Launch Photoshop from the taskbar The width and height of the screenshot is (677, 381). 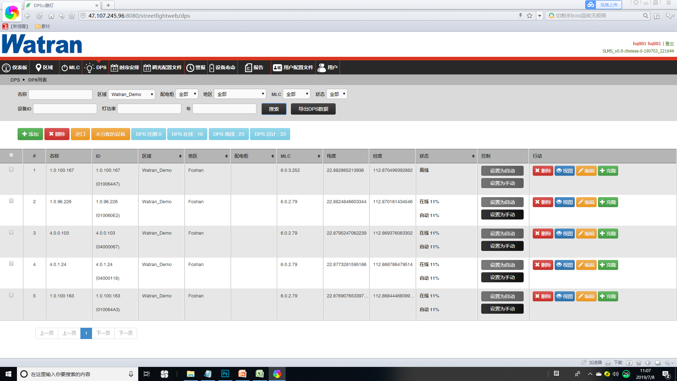225,374
